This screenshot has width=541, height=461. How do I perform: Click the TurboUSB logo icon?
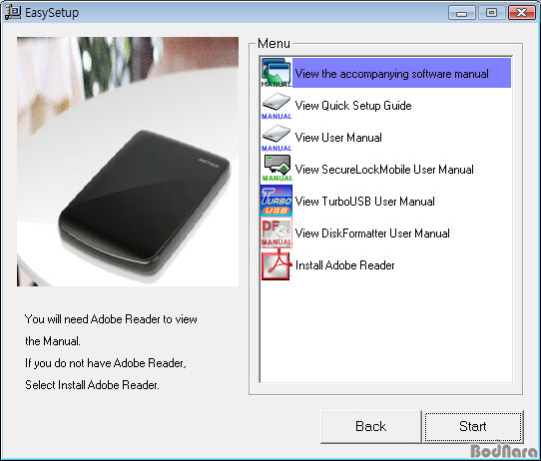pyautogui.click(x=276, y=201)
